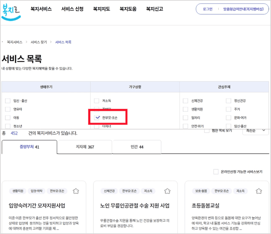Image resolution: width=271 pixels, height=234 pixels.
Task: Go to 서비스 찾기 breadcrumb
Action: tap(39, 42)
